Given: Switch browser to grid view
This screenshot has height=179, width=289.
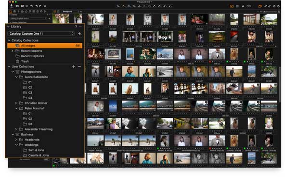Looking at the screenshot, I should point(55,12).
